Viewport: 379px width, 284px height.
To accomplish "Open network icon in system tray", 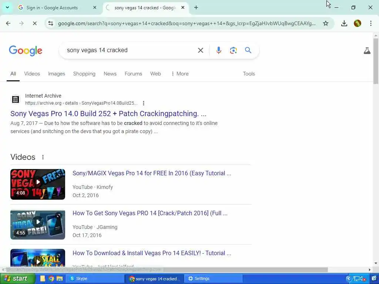I will (x=356, y=279).
